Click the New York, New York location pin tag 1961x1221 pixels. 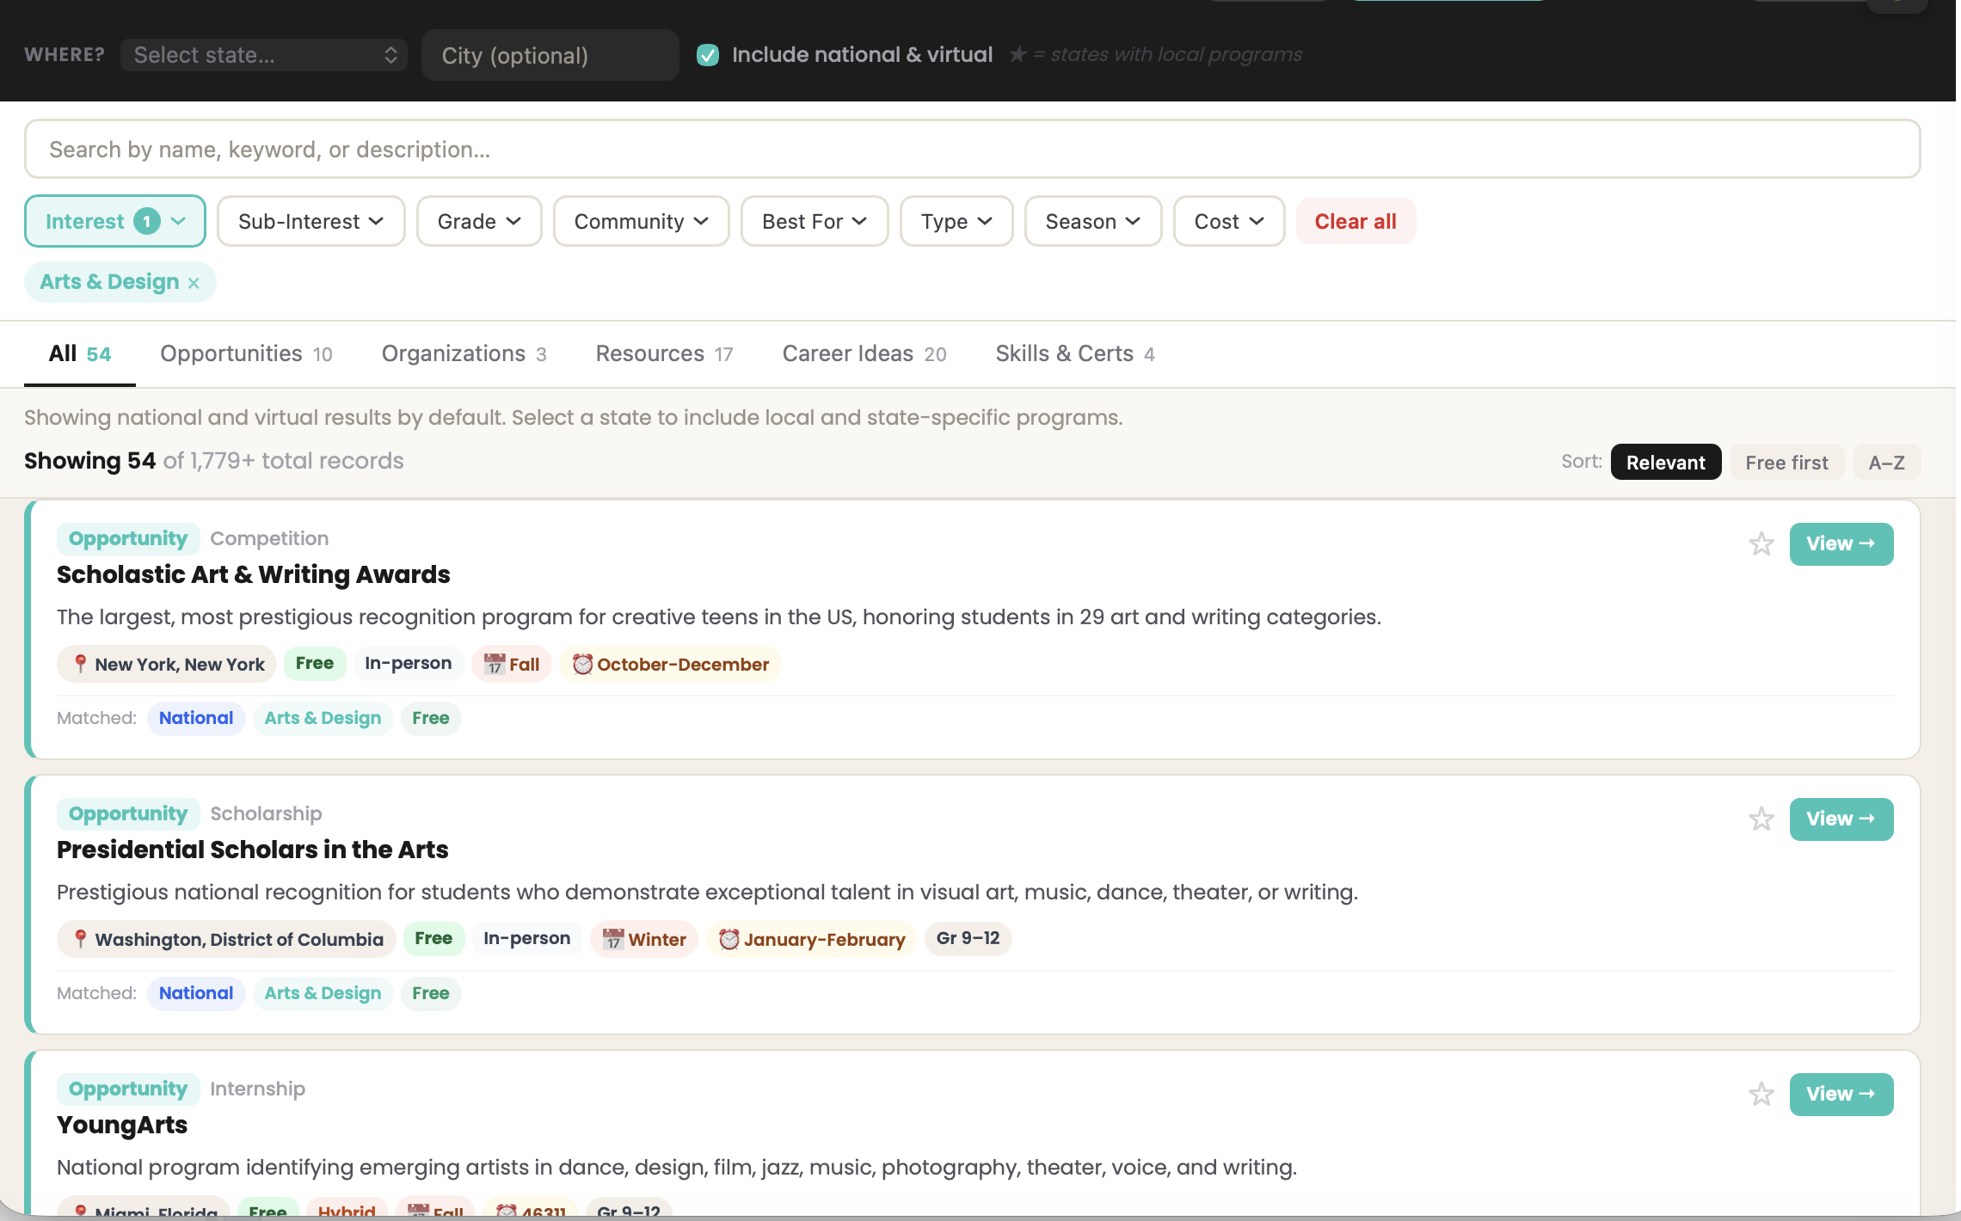click(167, 664)
